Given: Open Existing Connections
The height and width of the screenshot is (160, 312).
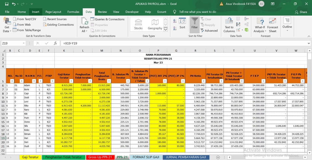Looking at the screenshot, I should 58,25.
